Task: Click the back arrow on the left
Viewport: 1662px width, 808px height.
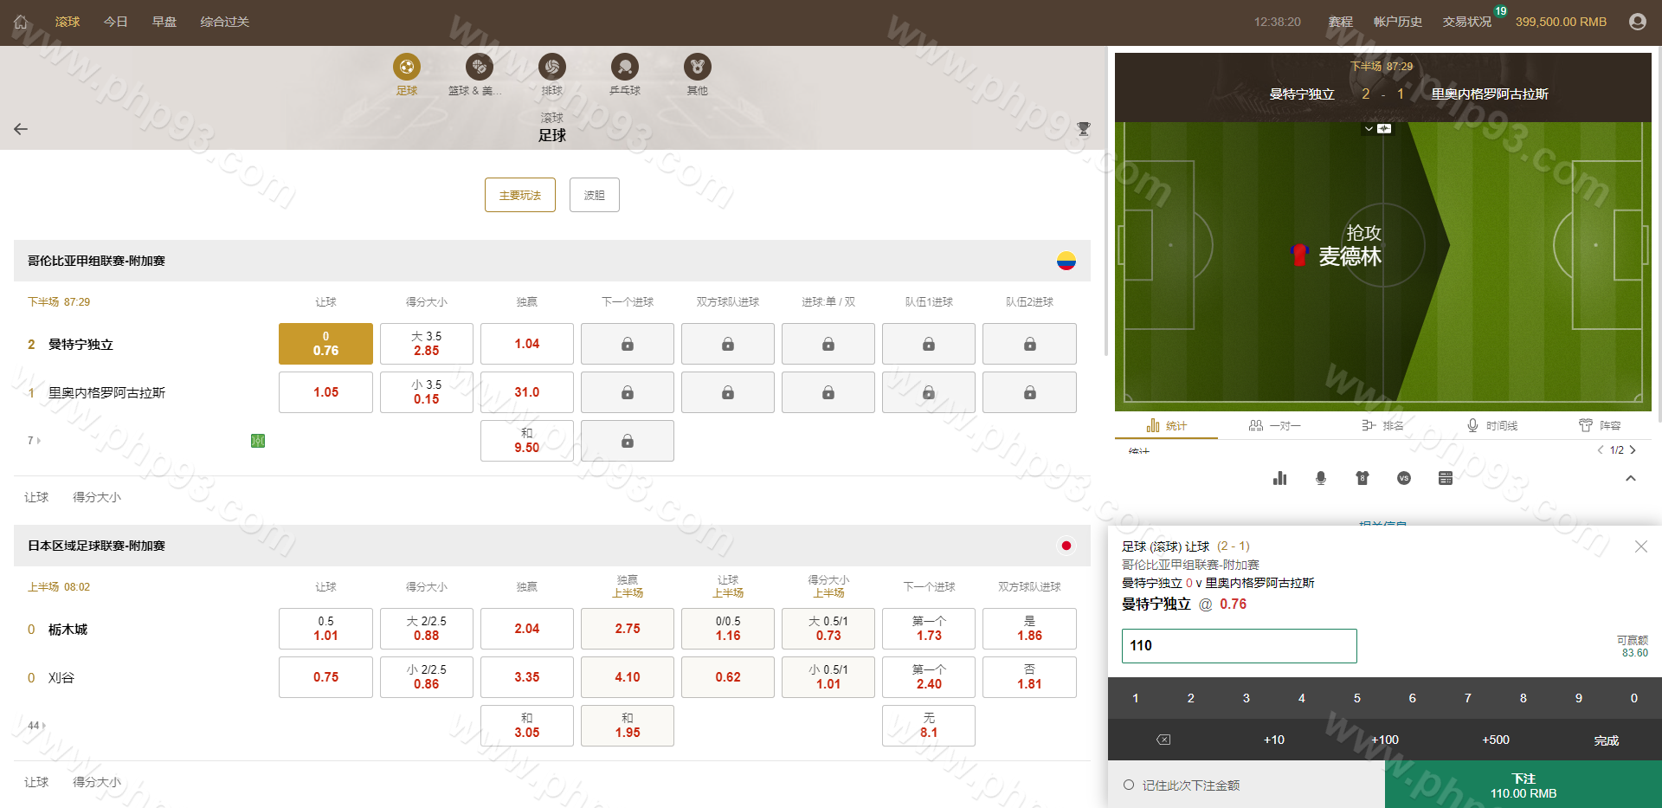Action: [x=21, y=129]
